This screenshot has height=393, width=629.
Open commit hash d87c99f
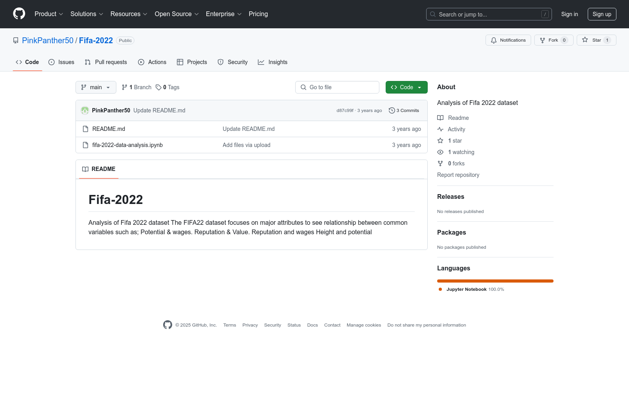345,110
